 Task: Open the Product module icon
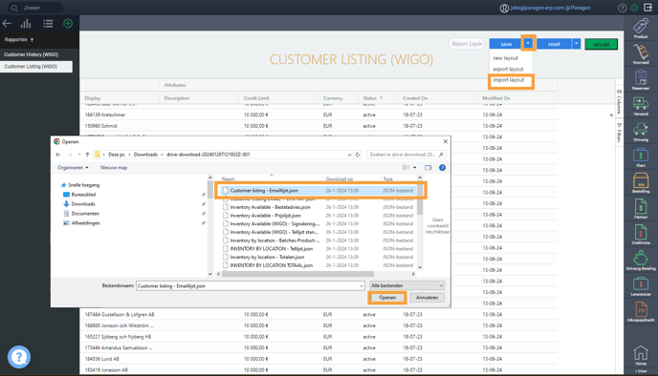pos(641,27)
